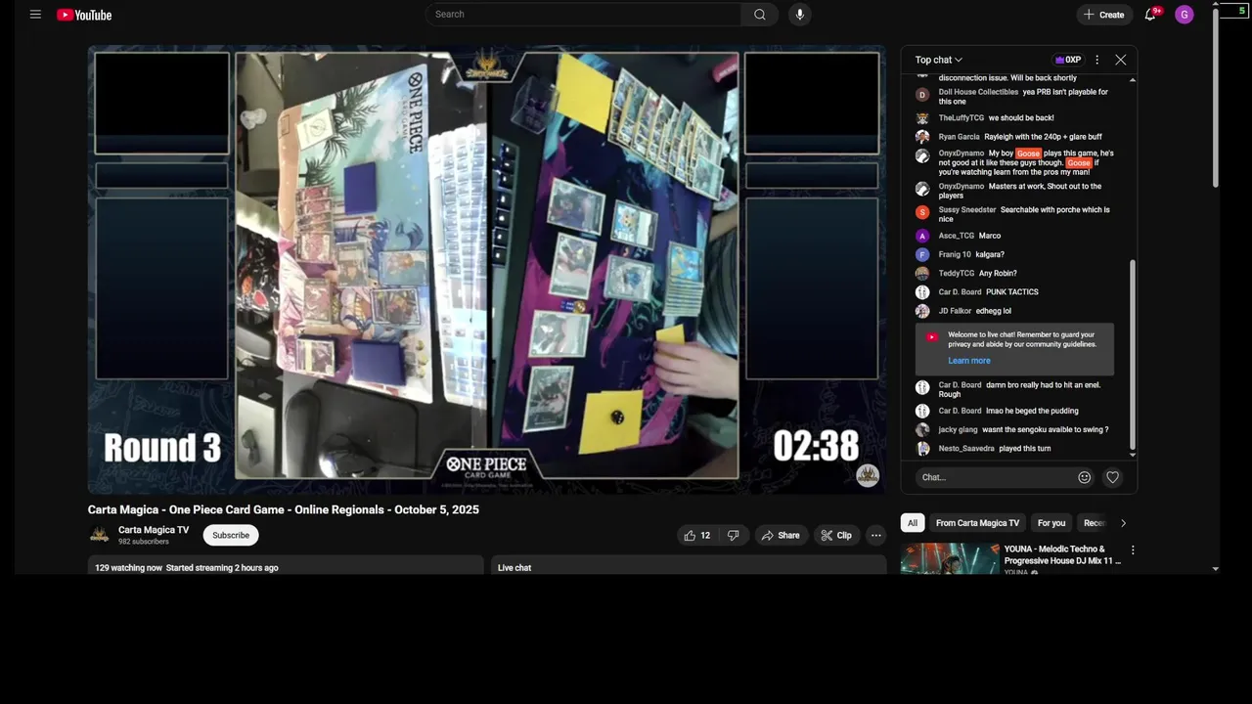Like the video with thumbs up

tap(697, 535)
